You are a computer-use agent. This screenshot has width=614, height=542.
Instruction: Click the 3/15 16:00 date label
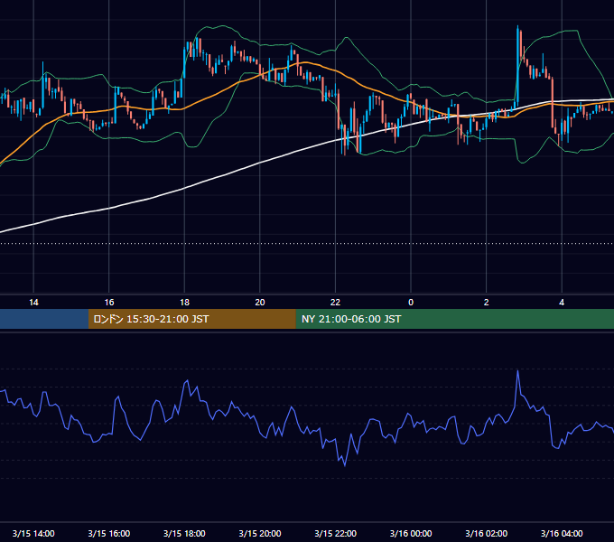coord(109,533)
